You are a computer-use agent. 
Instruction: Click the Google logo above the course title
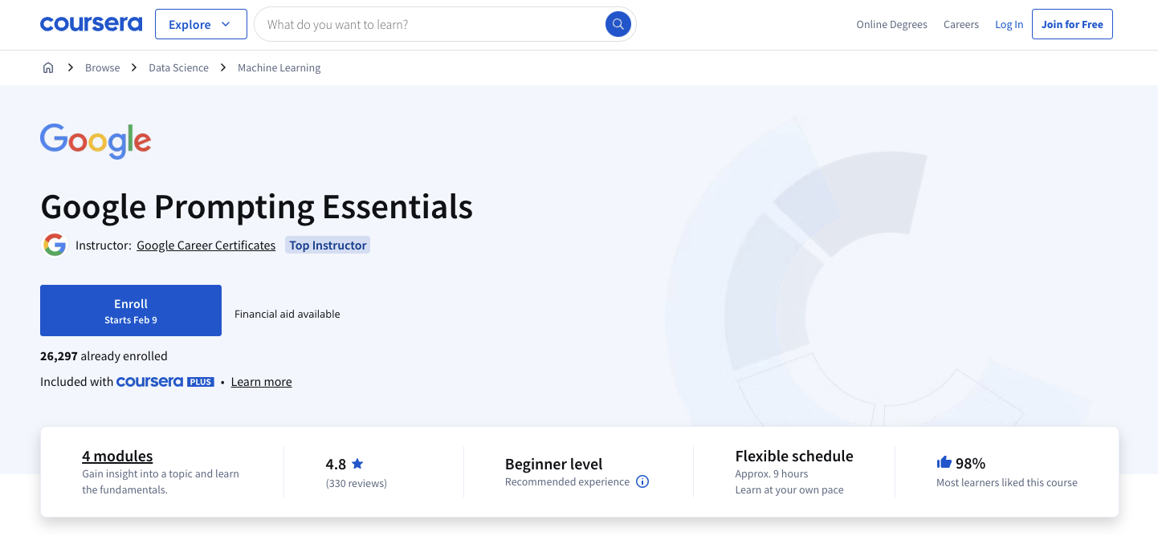(95, 141)
